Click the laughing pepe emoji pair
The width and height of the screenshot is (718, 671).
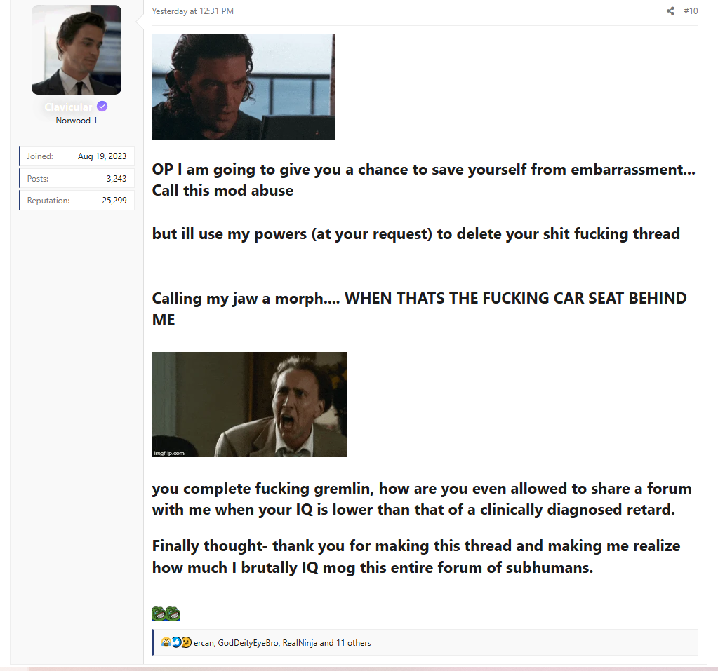tap(166, 614)
